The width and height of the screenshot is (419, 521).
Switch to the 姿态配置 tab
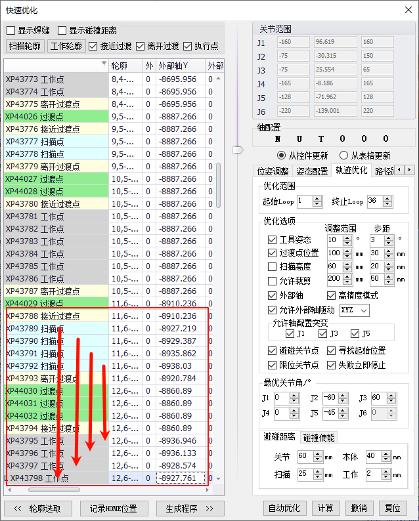point(312,171)
